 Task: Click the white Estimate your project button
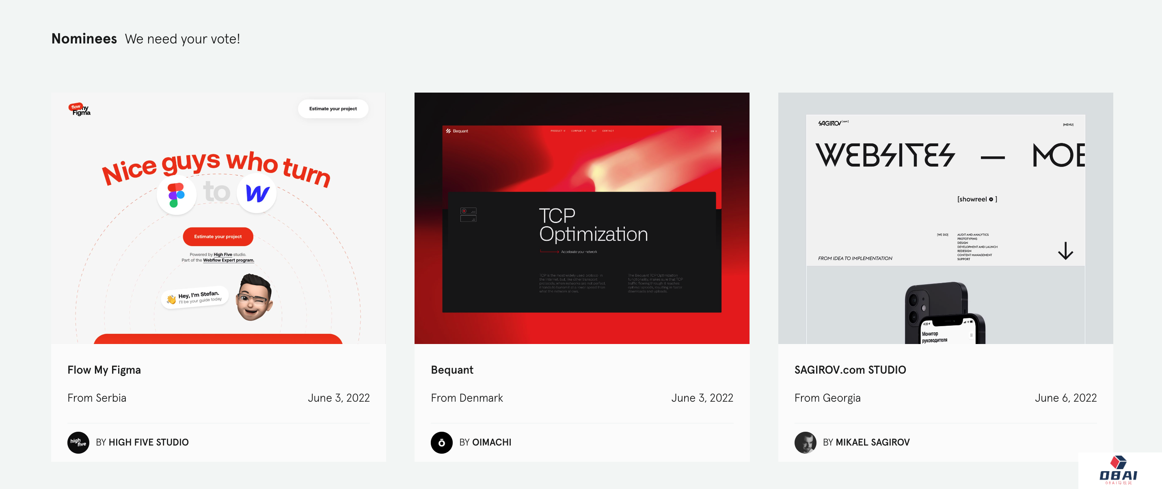pos(333,109)
